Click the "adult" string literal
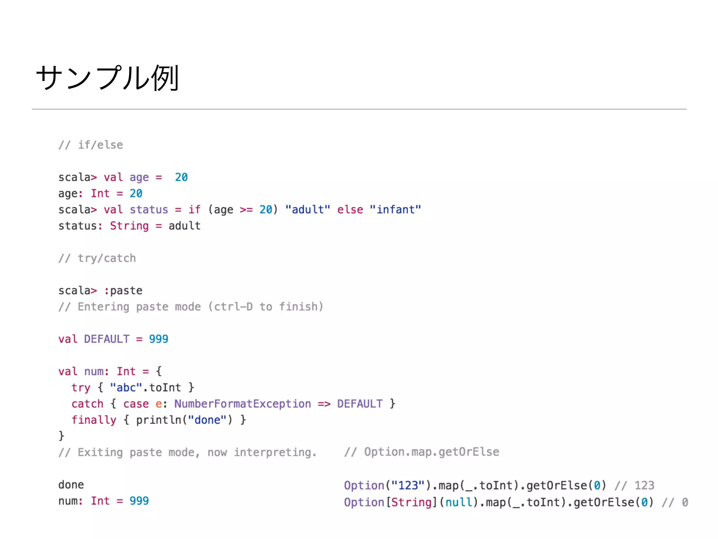Image resolution: width=718 pixels, height=539 pixels. pos(307,209)
